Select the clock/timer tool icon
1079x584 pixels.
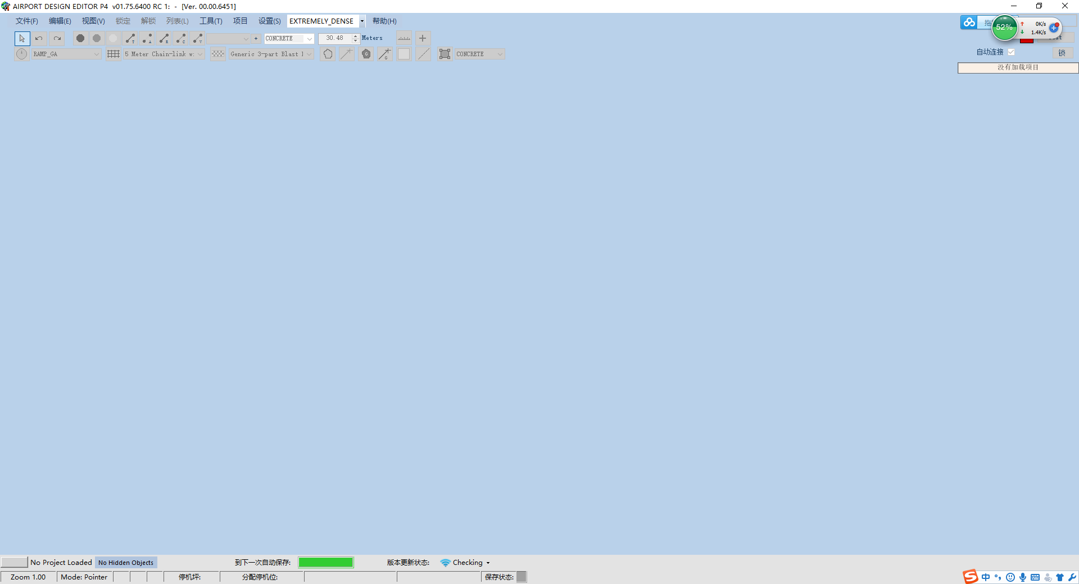[x=21, y=54]
